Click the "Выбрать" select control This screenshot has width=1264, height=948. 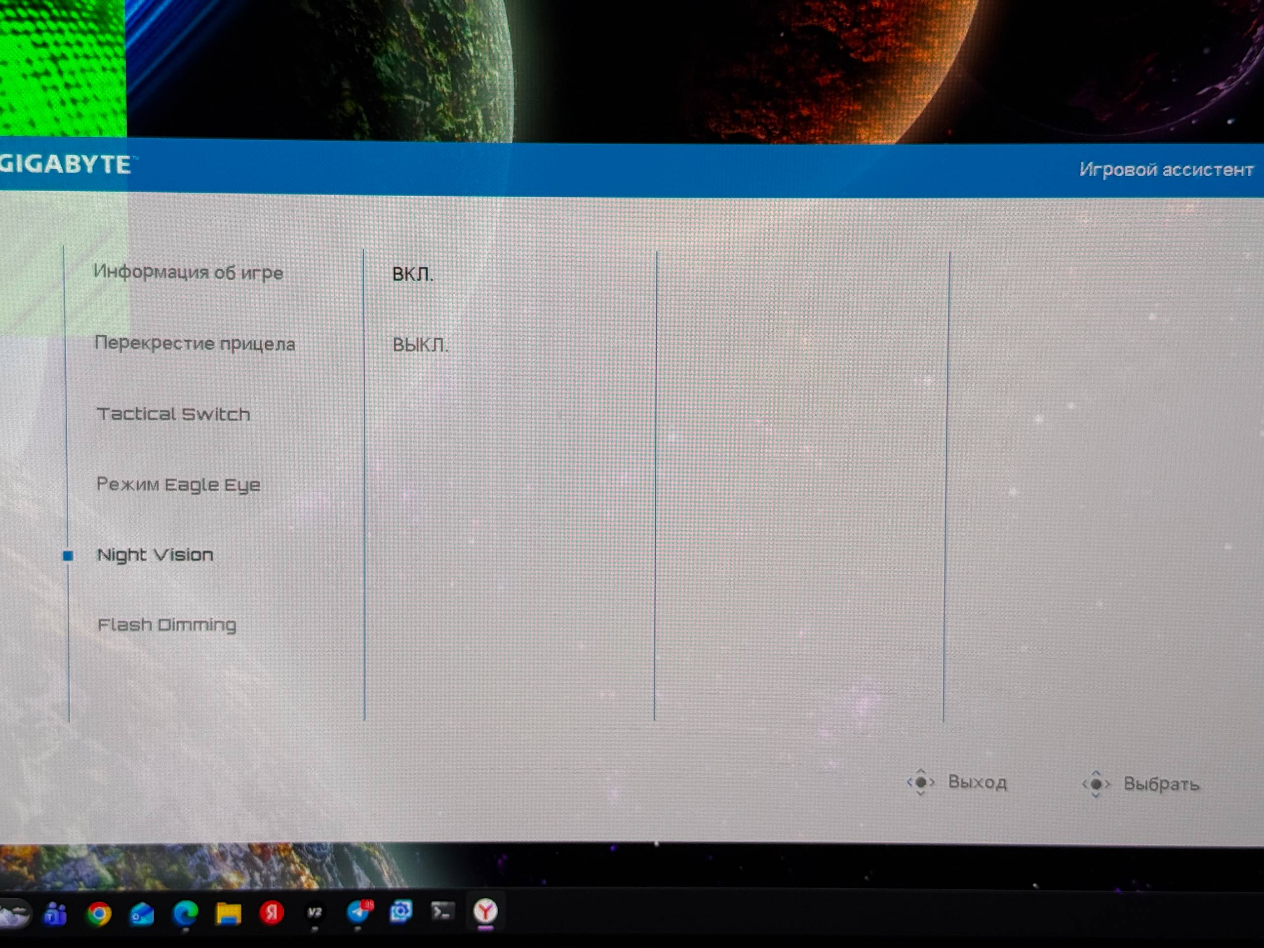point(1141,784)
